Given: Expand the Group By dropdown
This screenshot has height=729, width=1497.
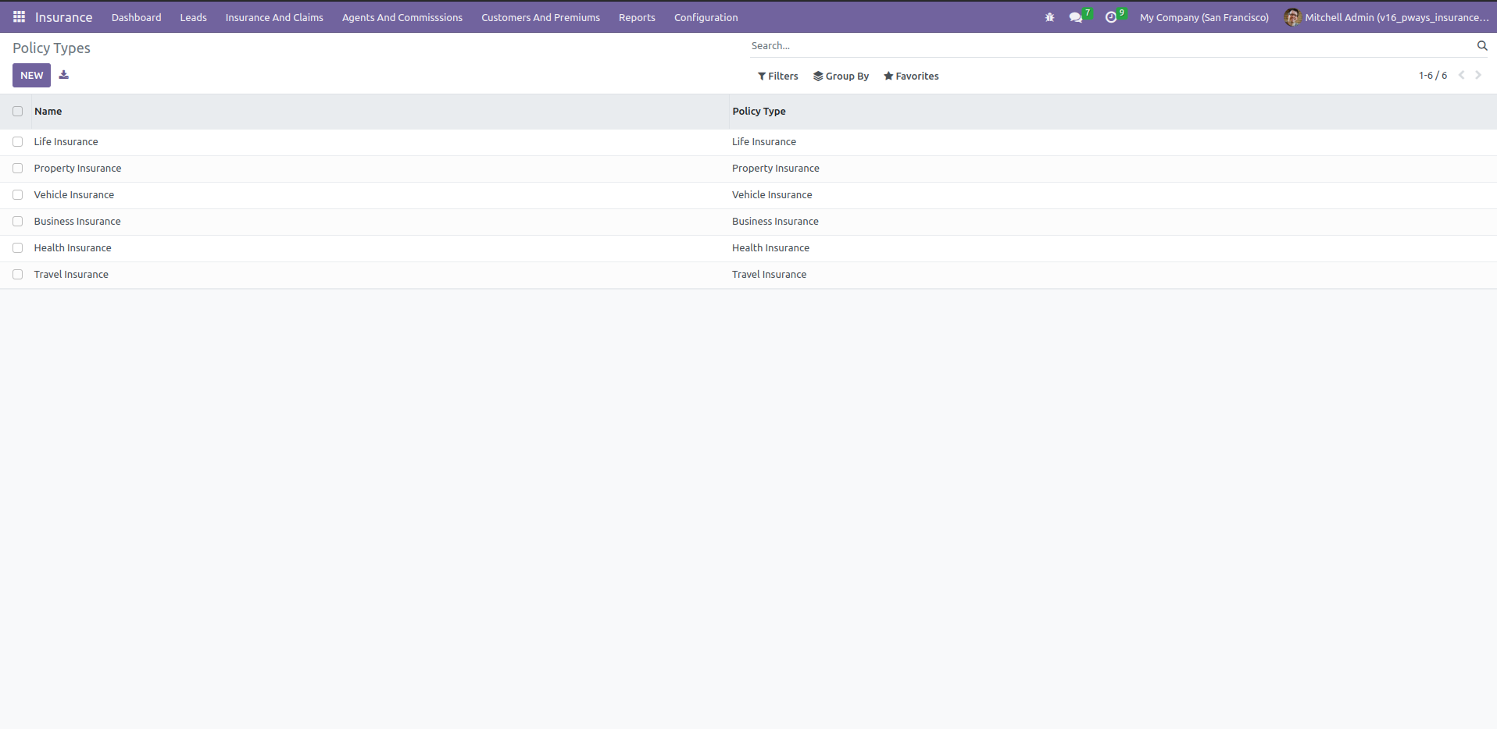Looking at the screenshot, I should (841, 76).
